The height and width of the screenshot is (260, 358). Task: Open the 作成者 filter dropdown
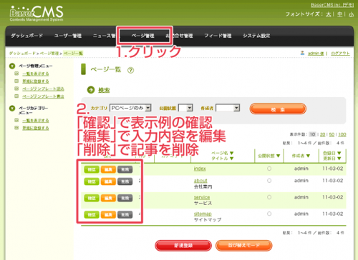point(228,108)
